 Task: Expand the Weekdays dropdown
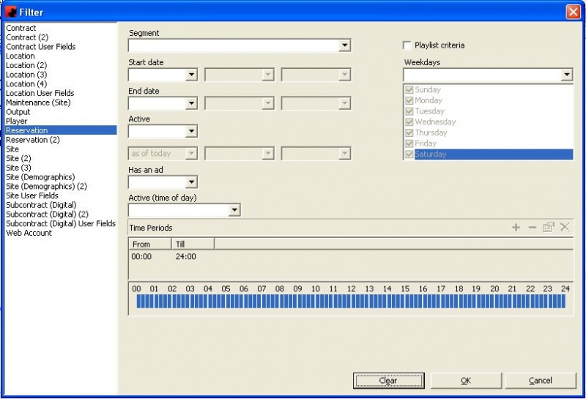pos(566,75)
